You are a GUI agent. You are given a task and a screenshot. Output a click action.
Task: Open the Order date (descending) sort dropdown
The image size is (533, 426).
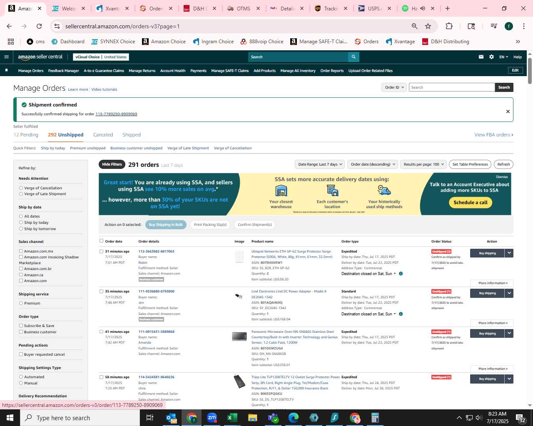tap(373, 164)
